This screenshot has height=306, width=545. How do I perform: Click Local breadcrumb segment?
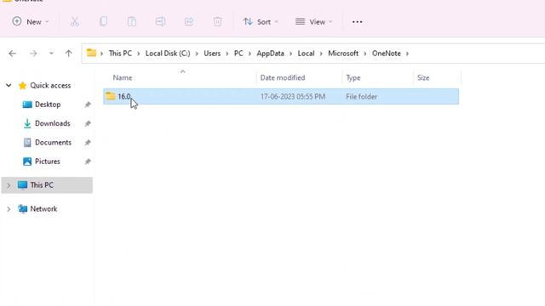[307, 54]
